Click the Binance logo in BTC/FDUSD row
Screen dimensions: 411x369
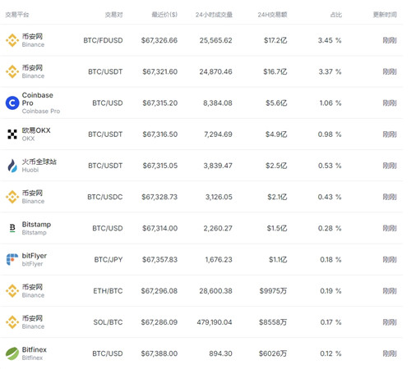tap(12, 40)
